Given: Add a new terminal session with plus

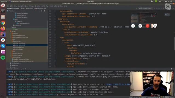Looking at the screenshot, I should pos(30,69).
